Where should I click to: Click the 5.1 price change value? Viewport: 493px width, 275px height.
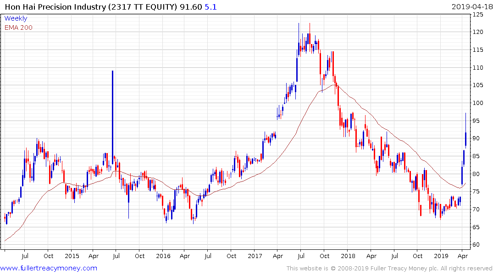[x=210, y=7]
